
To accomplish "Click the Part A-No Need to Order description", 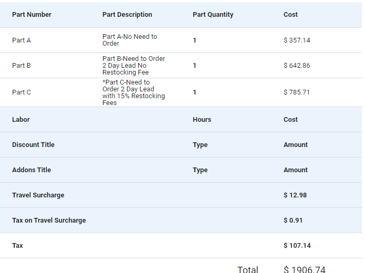I will 130,40.
